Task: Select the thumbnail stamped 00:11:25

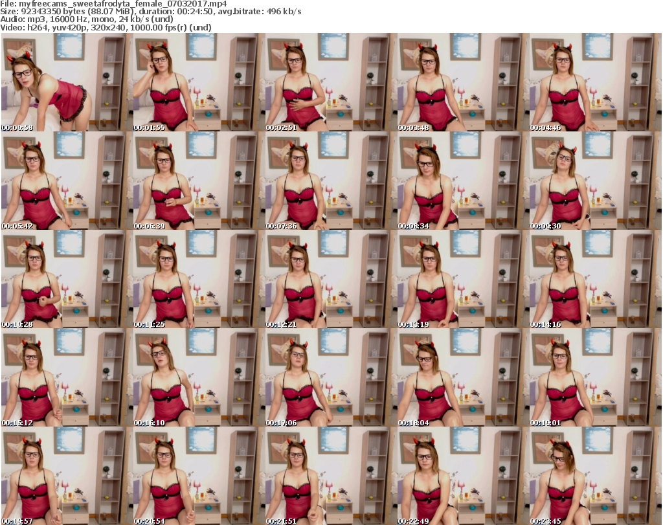Action: point(199,280)
